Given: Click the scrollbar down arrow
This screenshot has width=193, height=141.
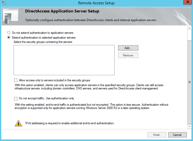Looking at the screenshot, I should point(189,126).
